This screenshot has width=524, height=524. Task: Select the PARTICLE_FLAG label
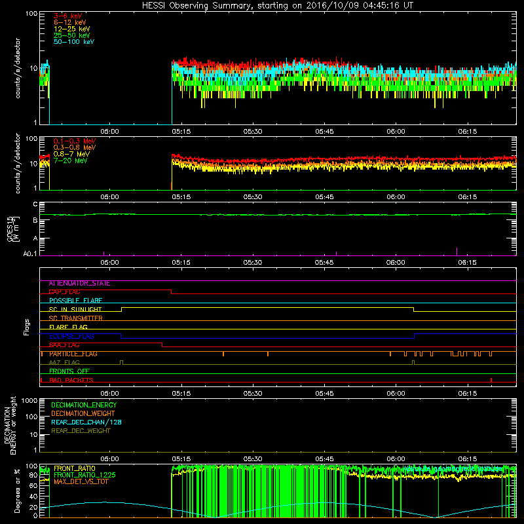[x=73, y=354]
